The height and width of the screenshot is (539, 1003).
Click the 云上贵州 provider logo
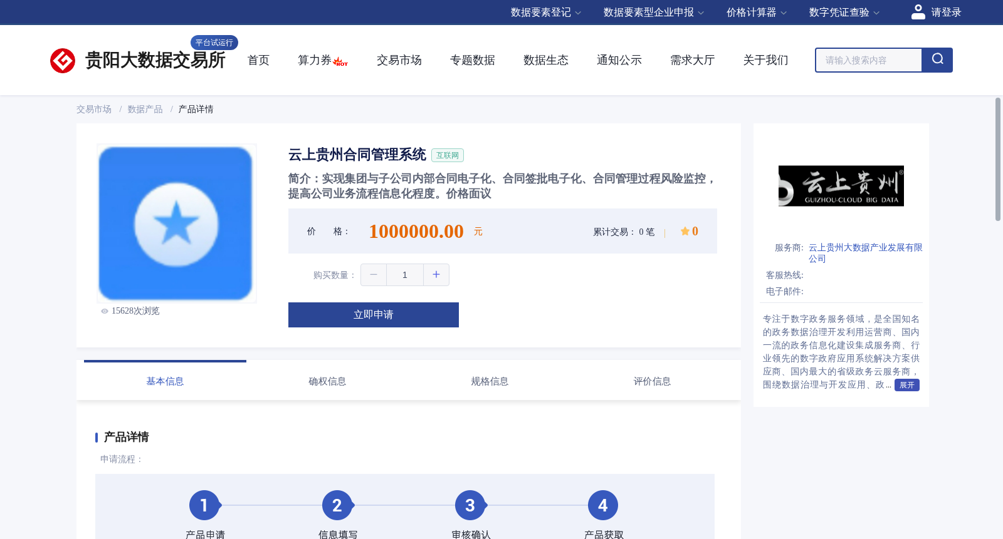pos(841,186)
